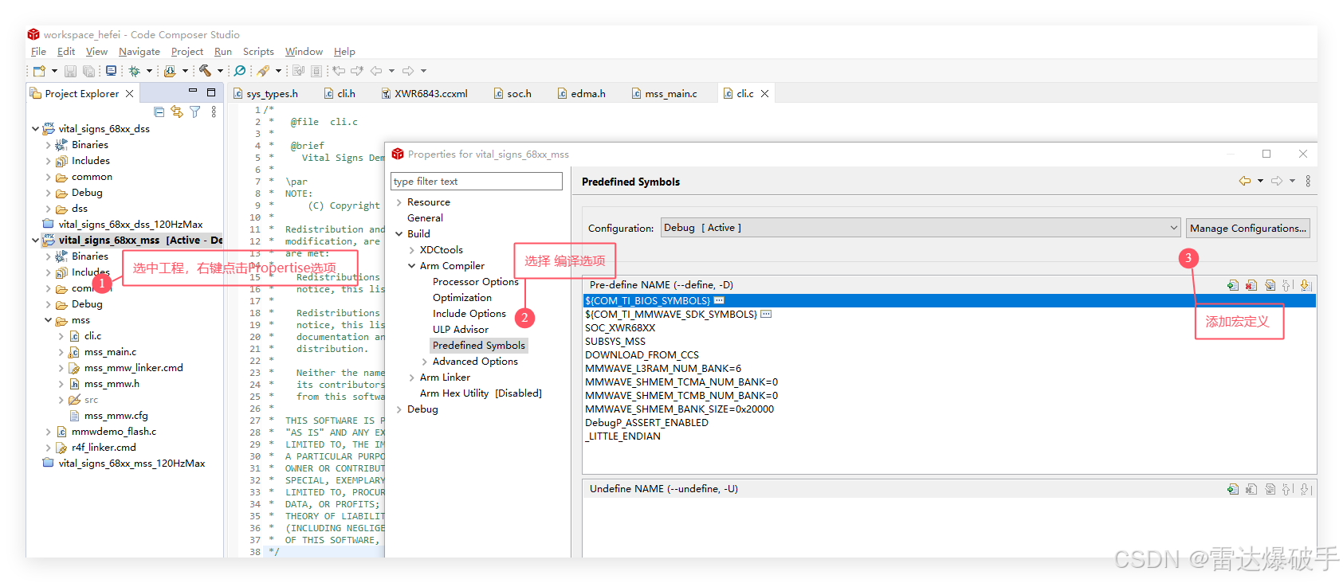This screenshot has height=583, width=1343.
Task: Expand Resource in Properties tree
Action: pos(399,202)
